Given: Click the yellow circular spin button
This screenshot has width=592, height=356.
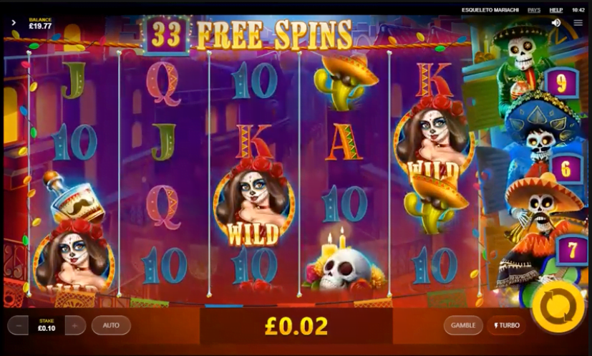Looking at the screenshot, I should click(x=558, y=307).
